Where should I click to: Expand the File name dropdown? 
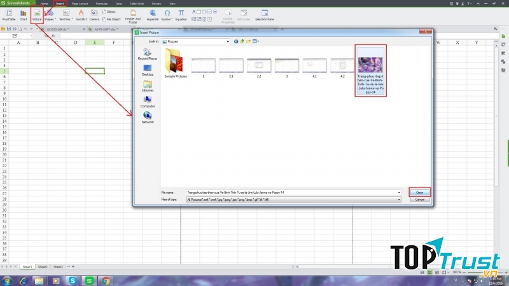click(399, 191)
